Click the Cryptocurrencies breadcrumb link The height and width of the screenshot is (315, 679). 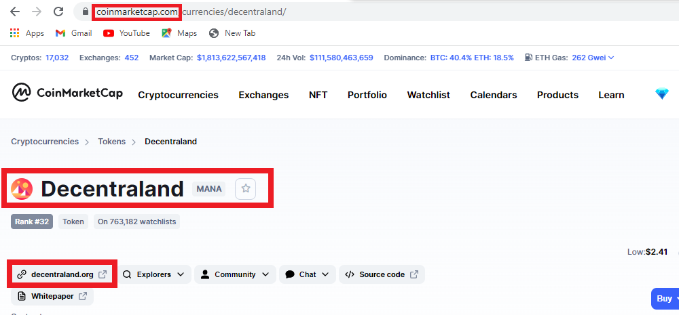45,142
